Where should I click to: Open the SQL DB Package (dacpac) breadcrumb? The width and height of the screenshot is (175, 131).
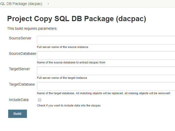[x=21, y=4]
